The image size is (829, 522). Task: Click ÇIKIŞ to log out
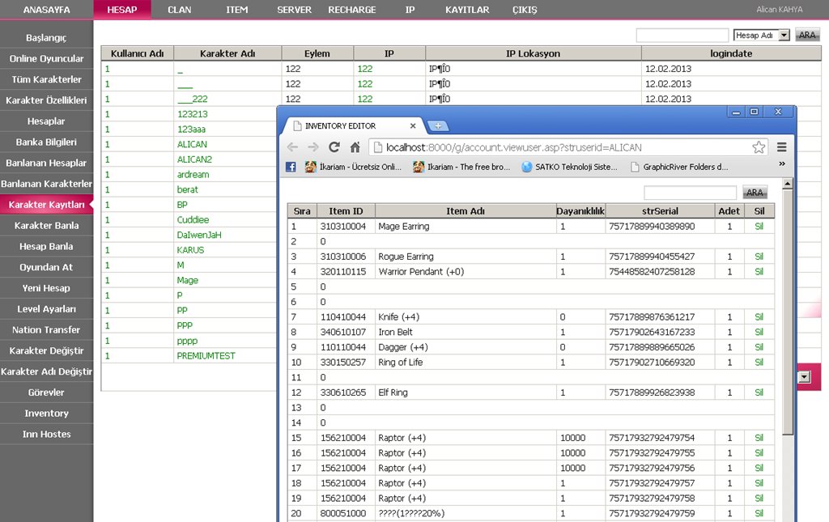point(525,10)
